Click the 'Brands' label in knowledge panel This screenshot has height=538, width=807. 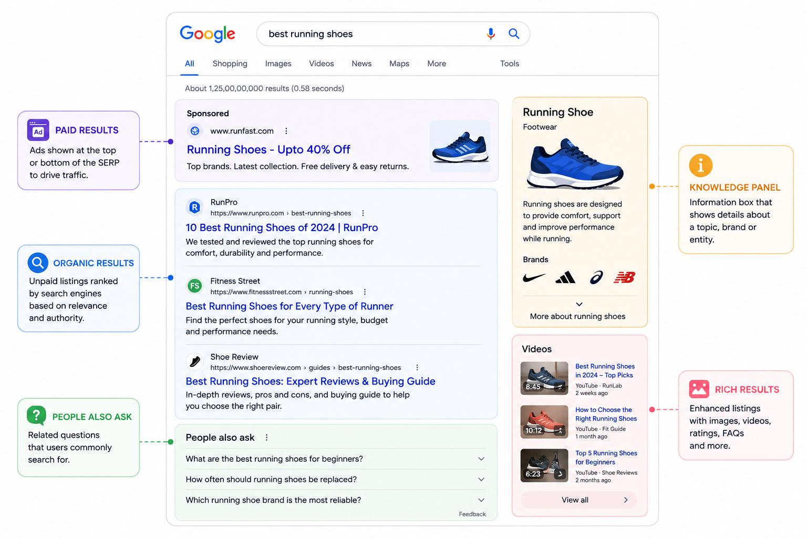pyautogui.click(x=535, y=260)
